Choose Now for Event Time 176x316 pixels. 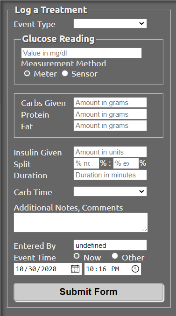pos(77,256)
